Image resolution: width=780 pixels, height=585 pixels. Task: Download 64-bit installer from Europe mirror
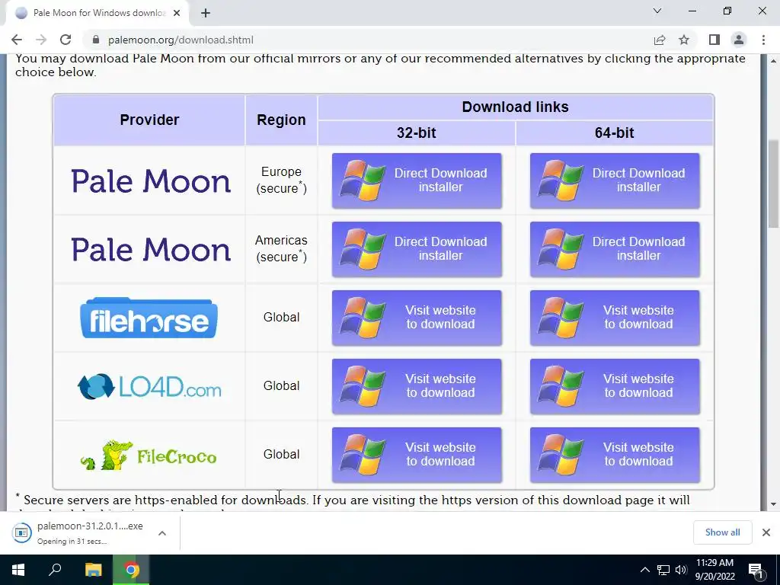615,181
